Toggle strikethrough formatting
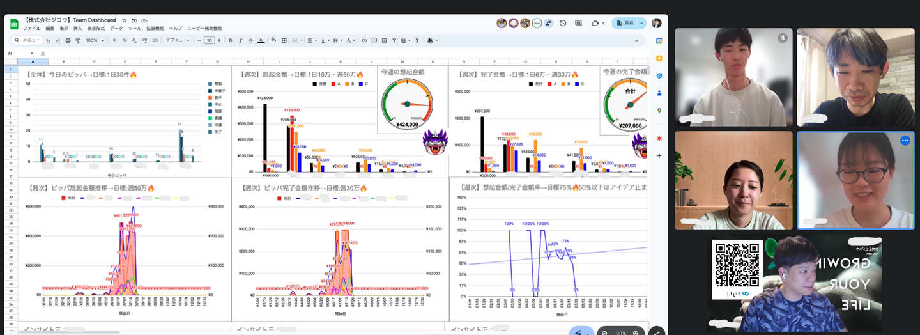 (x=250, y=40)
